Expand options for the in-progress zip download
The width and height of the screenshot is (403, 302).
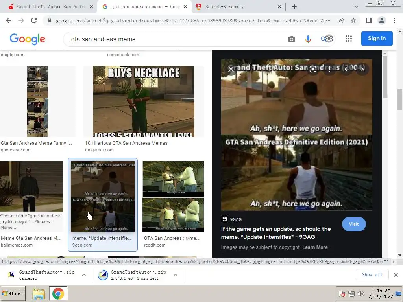176,275
